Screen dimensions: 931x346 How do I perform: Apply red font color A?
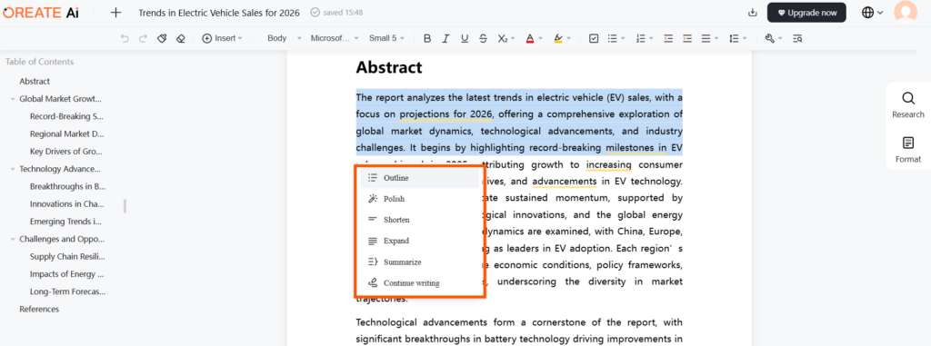[x=530, y=38]
